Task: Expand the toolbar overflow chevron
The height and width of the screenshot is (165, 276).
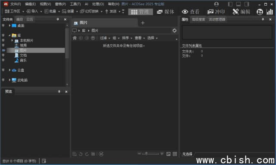Action: [123, 12]
